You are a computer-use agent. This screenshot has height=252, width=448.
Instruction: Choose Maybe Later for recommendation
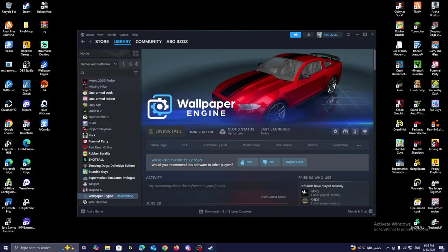coord(294,162)
